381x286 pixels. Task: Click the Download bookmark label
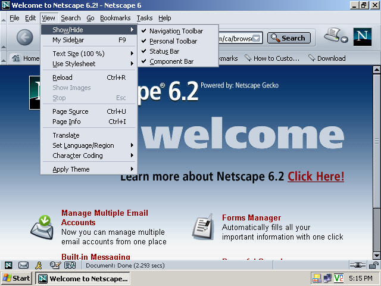pyautogui.click(x=332, y=58)
